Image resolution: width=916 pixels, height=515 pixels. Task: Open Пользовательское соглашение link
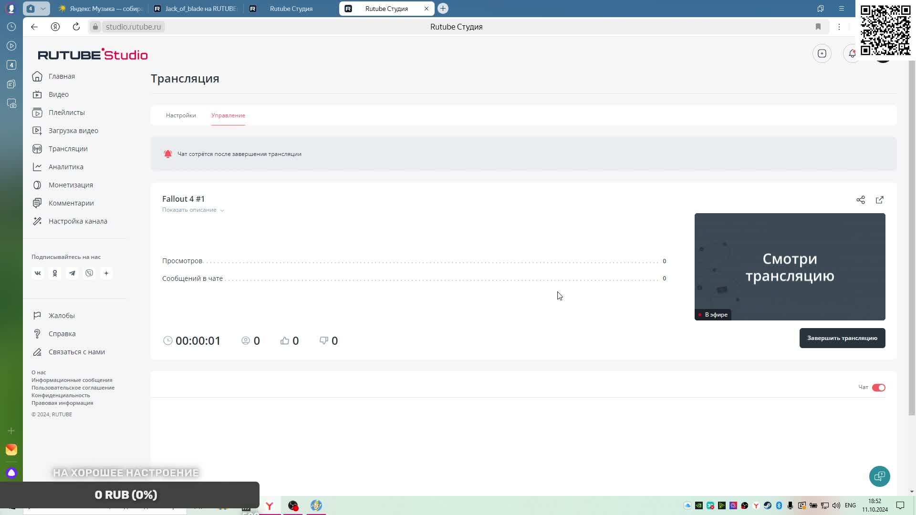(x=73, y=388)
